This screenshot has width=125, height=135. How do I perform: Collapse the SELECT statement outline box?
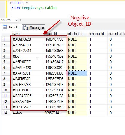pyautogui.click(x=9, y=3)
